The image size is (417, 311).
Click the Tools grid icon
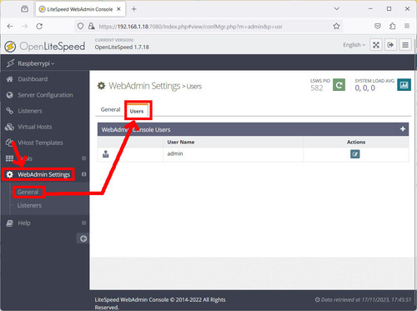[x=9, y=158]
